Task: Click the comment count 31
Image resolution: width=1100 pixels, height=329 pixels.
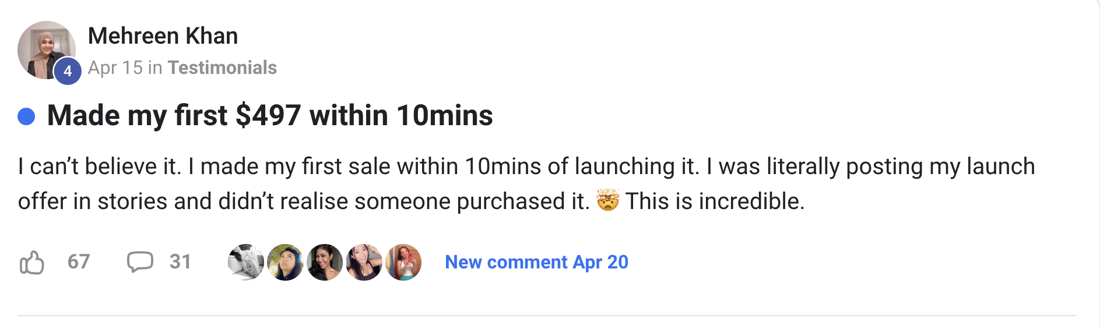Action: 180,262
